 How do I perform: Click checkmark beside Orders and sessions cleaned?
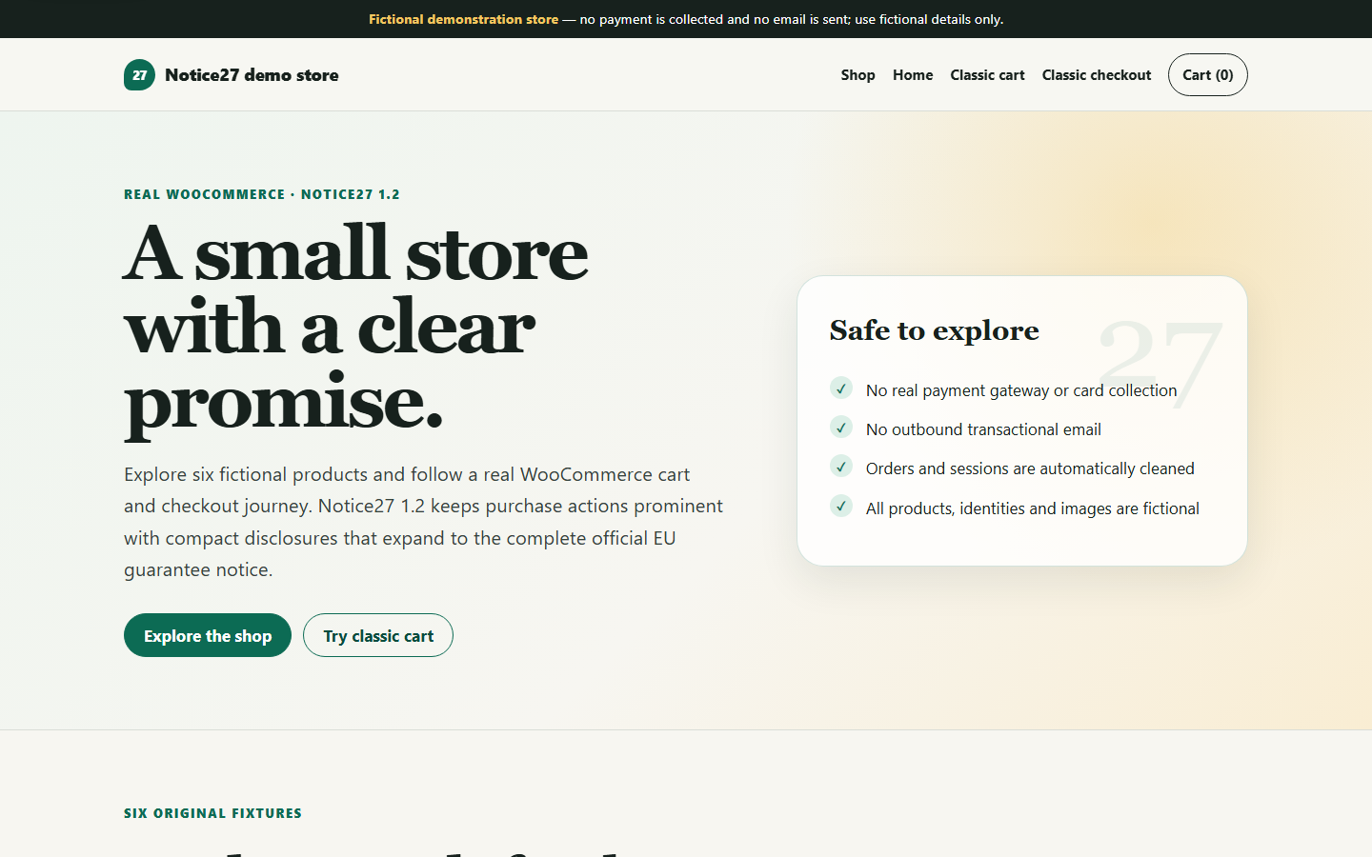tap(841, 467)
